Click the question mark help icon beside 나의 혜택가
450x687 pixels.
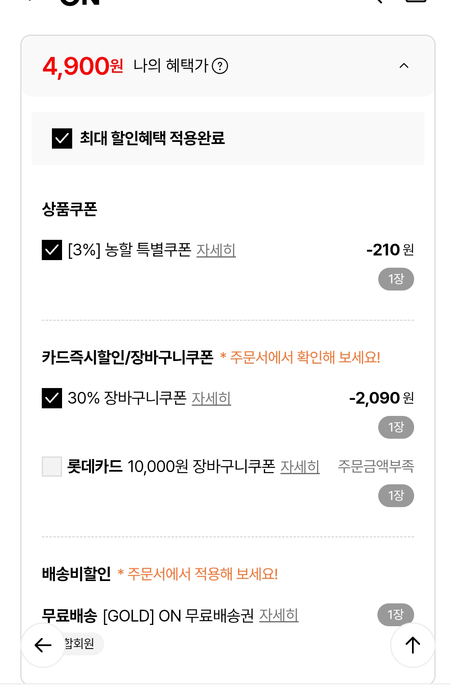(220, 66)
